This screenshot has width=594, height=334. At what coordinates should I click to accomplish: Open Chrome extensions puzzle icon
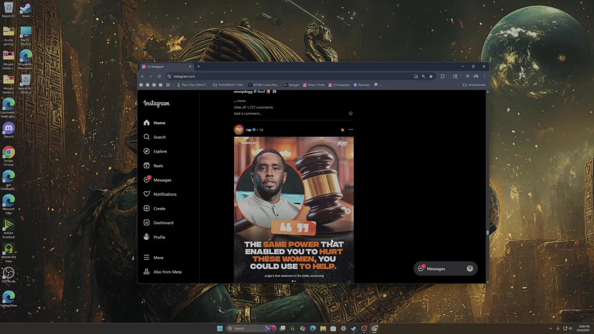click(x=442, y=77)
